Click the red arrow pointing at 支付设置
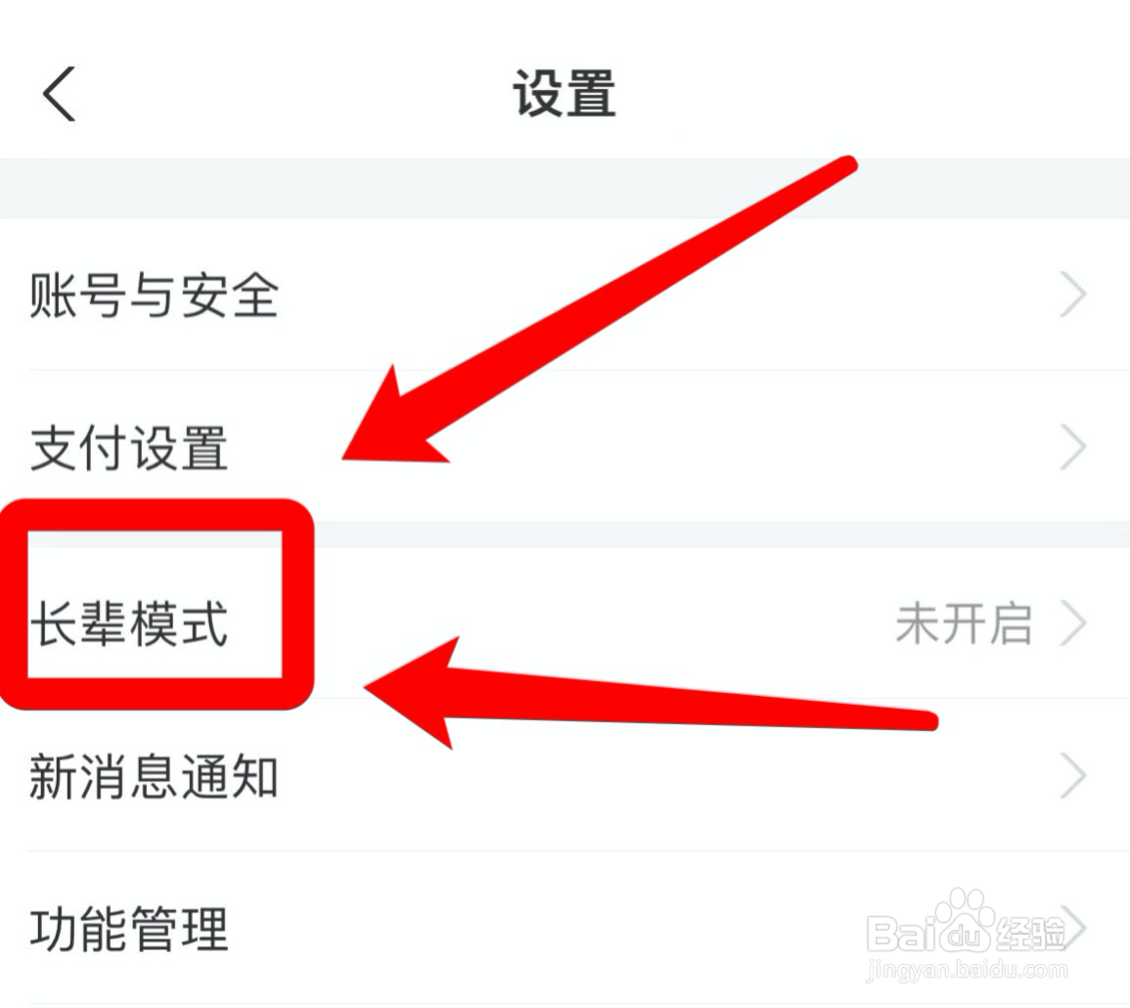This screenshot has height=1008, width=1130. coord(598,310)
